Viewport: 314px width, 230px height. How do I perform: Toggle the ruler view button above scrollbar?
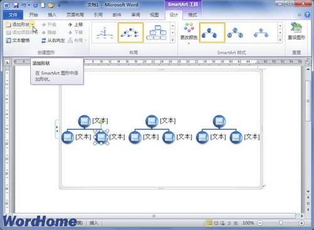(308, 63)
